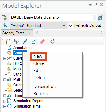Viewport: 106px width, 112px height.
Task: Click the New item toolbar icon
Action: click(8, 41)
